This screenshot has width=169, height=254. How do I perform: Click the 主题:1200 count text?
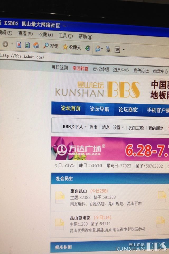pyautogui.click(x=79, y=224)
